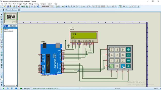This screenshot has width=161, height=90.
Task: Open the Graph menu
Action: tap(25, 4)
